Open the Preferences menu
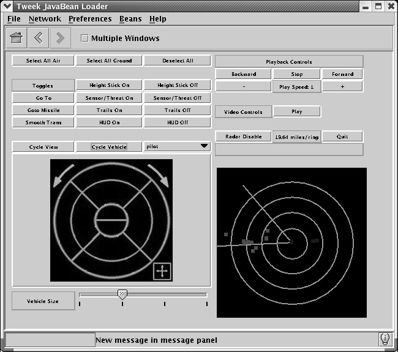This screenshot has width=398, height=352. 90,19
